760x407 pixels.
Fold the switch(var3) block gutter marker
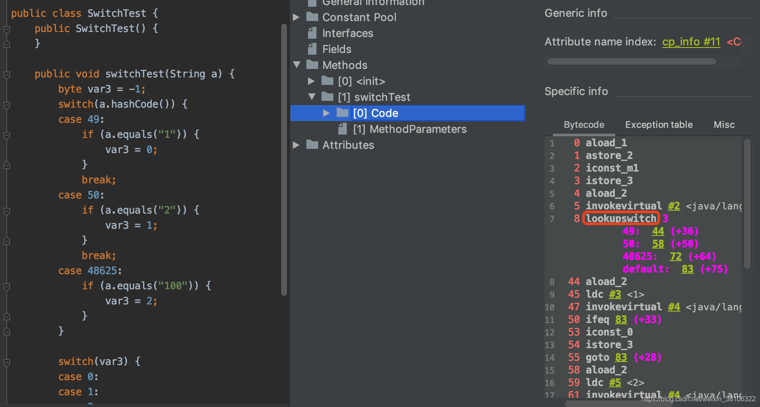tap(6, 362)
